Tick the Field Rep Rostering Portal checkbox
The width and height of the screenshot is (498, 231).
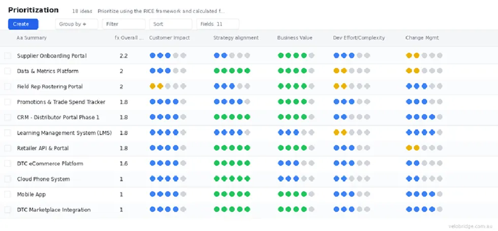(8, 86)
